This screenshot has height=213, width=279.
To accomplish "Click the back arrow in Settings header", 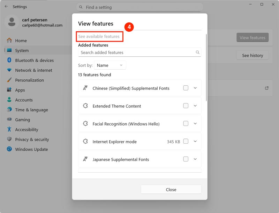I will click(6, 7).
